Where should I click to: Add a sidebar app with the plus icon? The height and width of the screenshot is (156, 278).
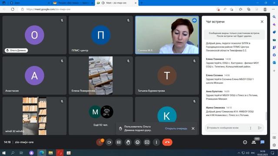pos(274,71)
